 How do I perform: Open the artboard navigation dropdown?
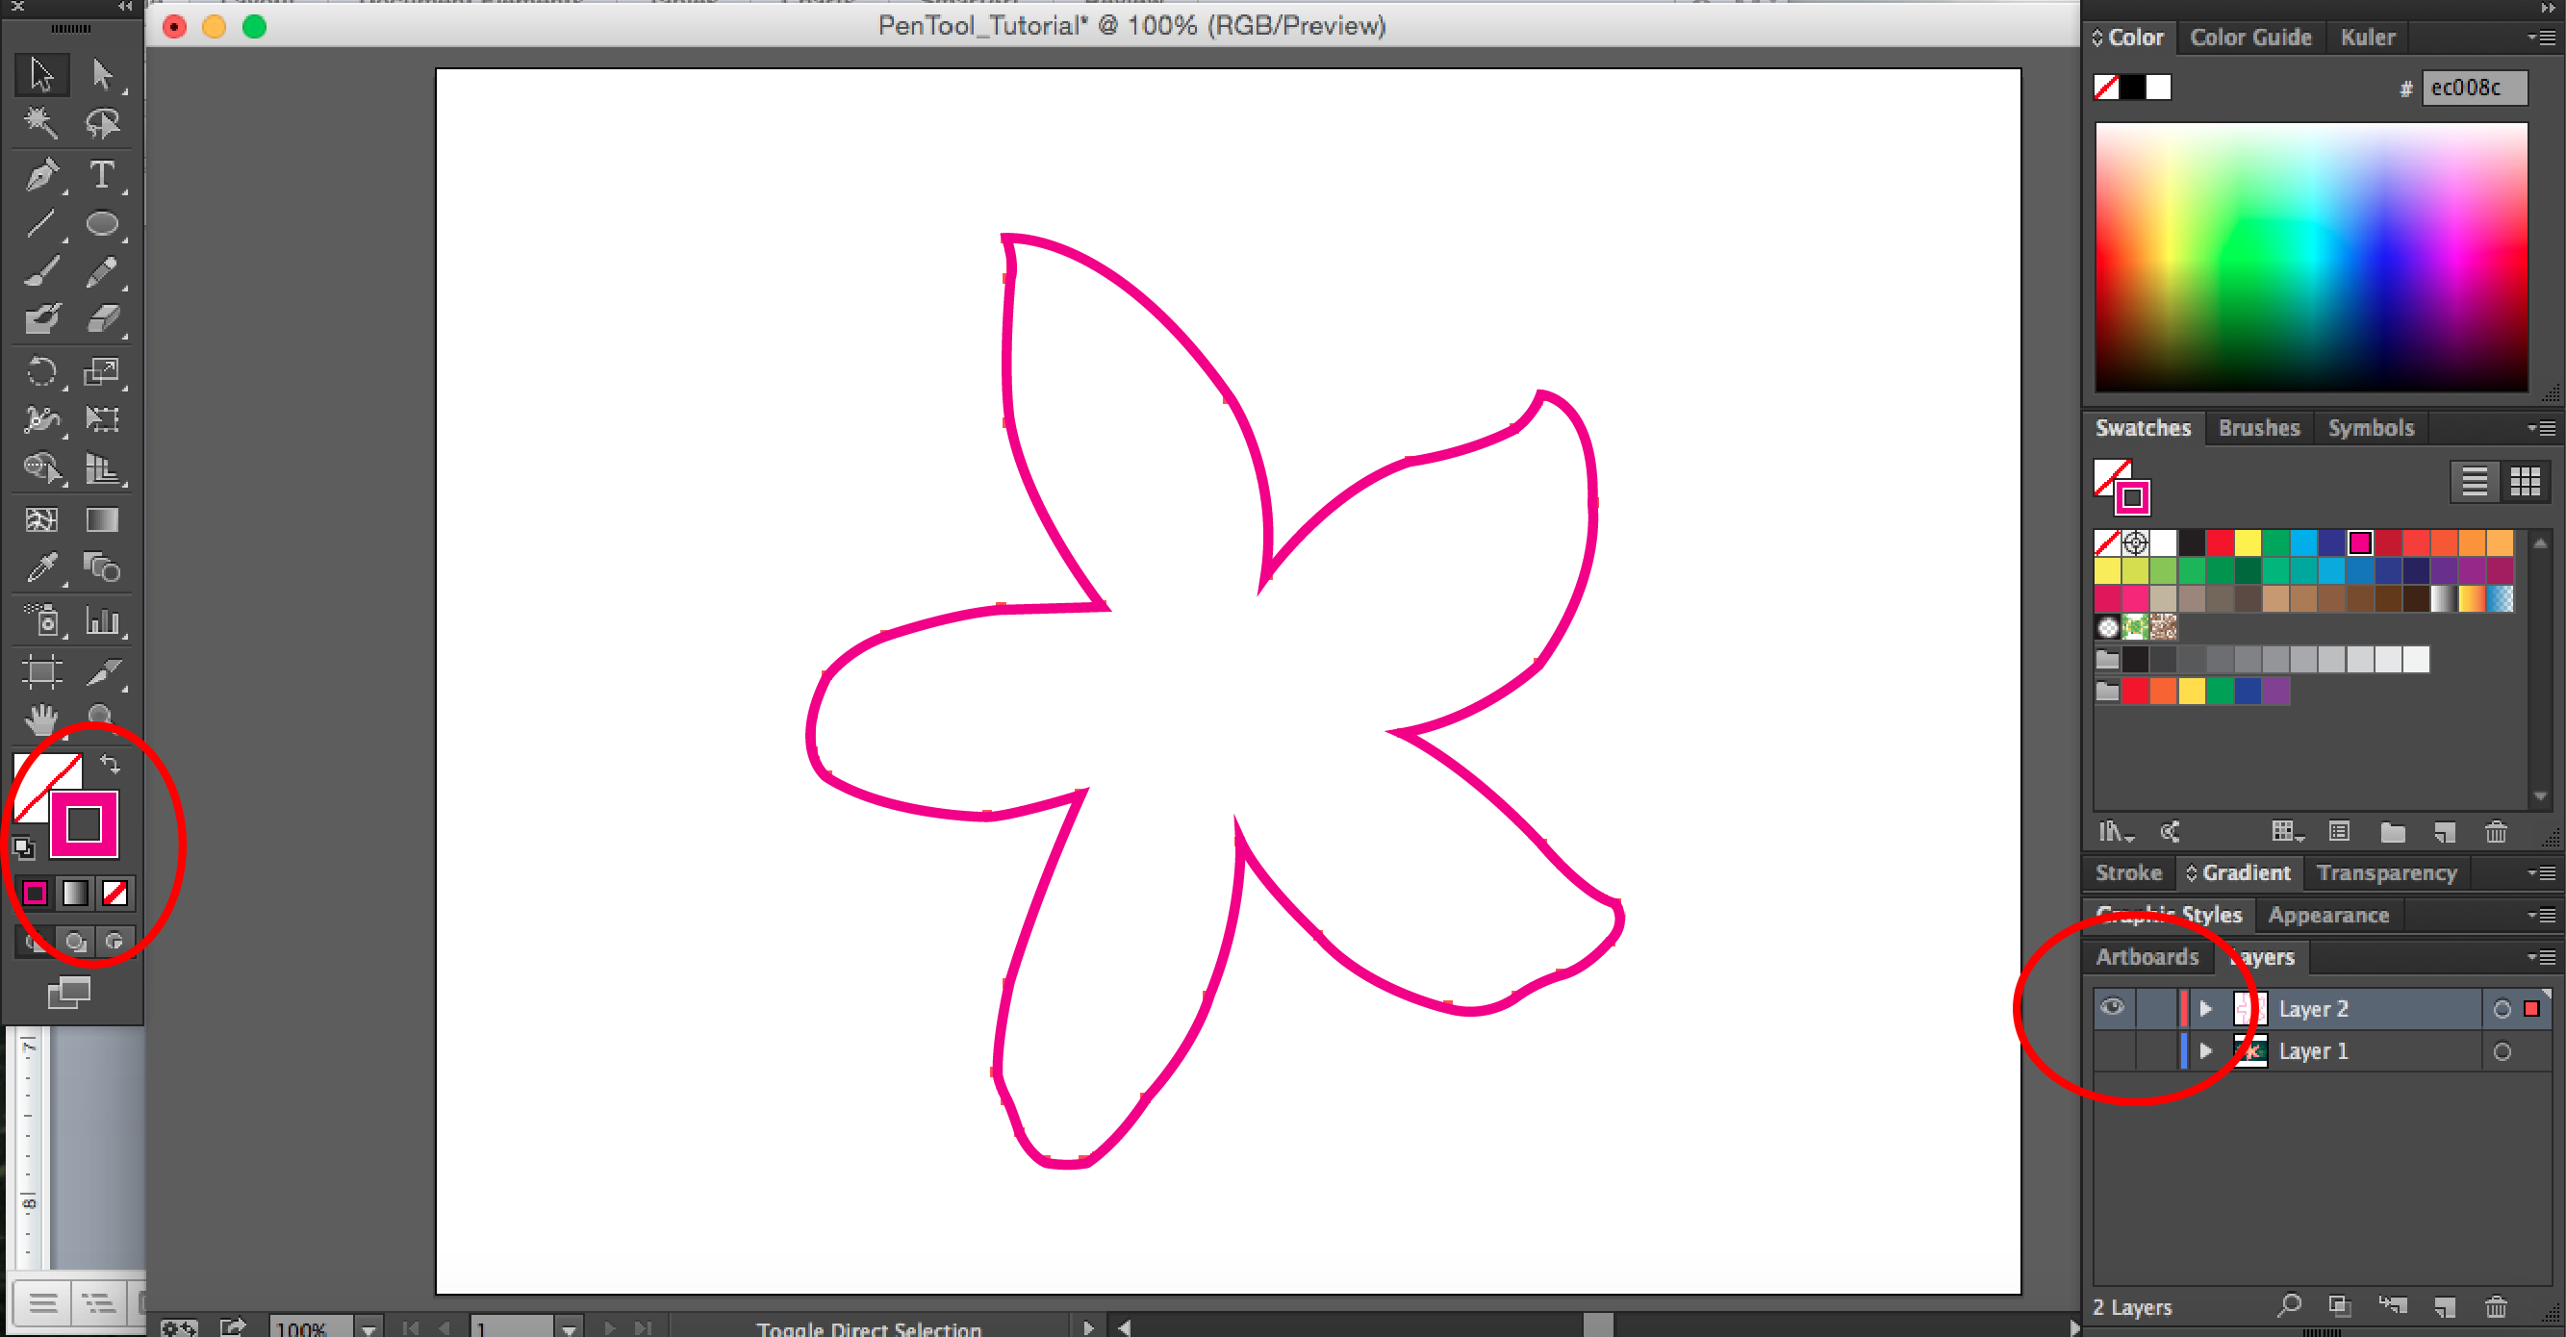point(569,1328)
